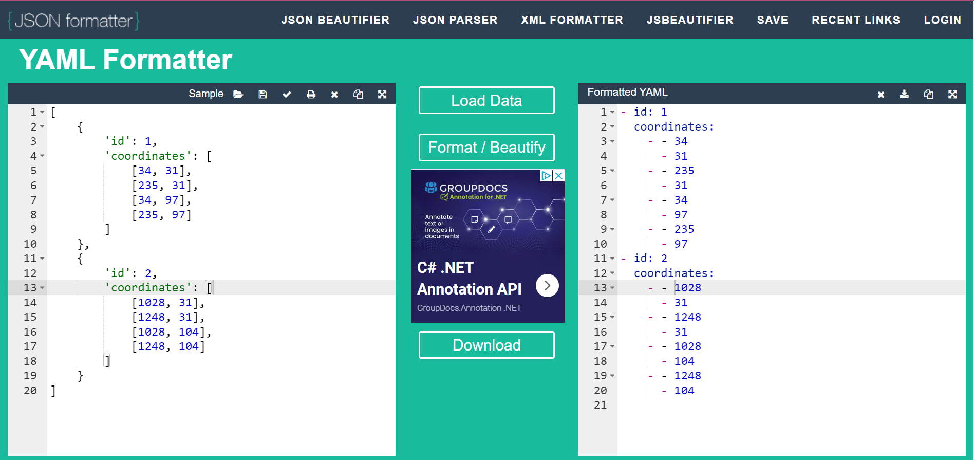Fold output coordinates at line 12
Screen dimensions: 974x460
click(x=612, y=273)
